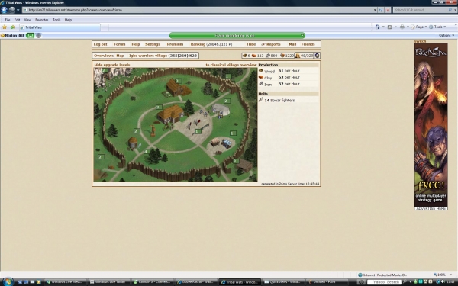Open the Edit menu
Screen dimensions: 458x286
tap(18, 20)
